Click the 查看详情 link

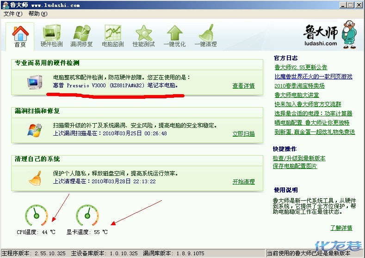pyautogui.click(x=243, y=86)
